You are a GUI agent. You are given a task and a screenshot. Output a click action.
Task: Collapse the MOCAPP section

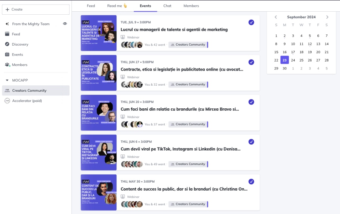tap(7, 80)
